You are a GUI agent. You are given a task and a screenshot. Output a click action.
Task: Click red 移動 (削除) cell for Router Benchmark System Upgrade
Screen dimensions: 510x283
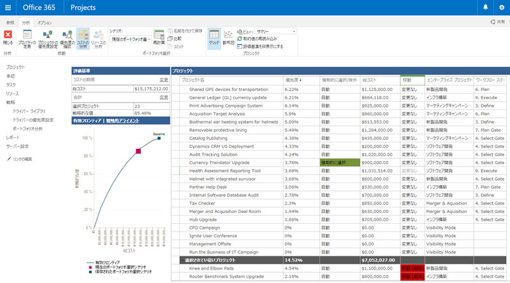412,277
